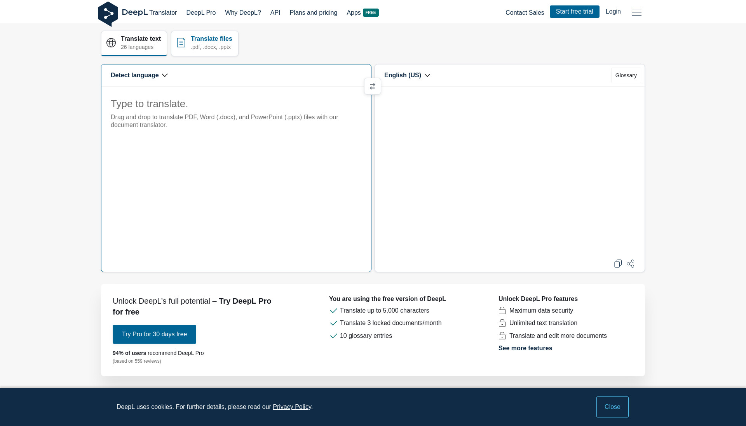Image resolution: width=746 pixels, height=426 pixels.
Task: Click checkmark beside 10 glossary entries
Action: click(333, 336)
